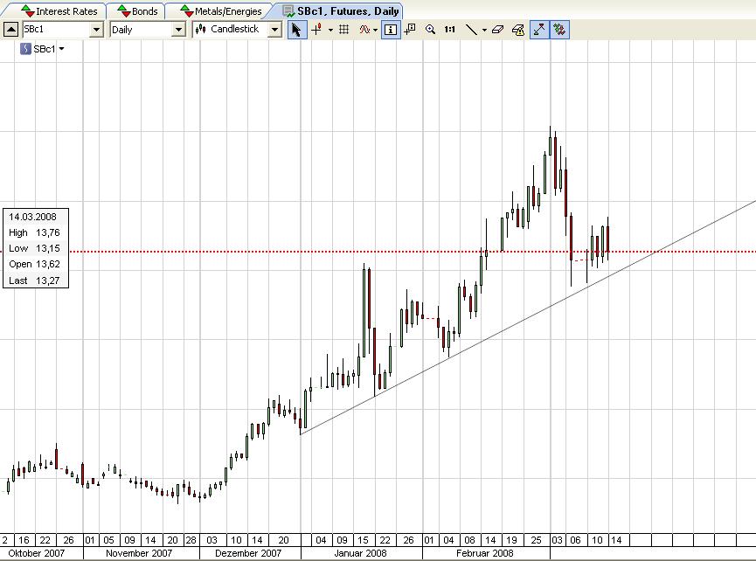Viewport: 756px width, 561px height.
Task: Choose the eraser tool
Action: (497, 30)
